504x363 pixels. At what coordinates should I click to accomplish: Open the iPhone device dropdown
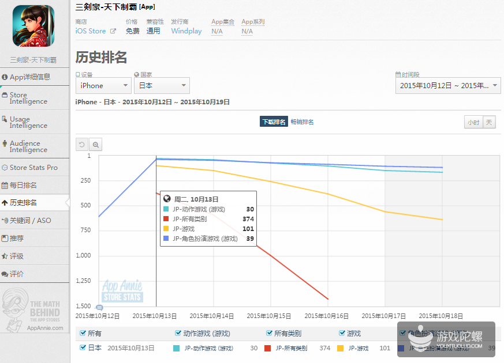click(103, 85)
